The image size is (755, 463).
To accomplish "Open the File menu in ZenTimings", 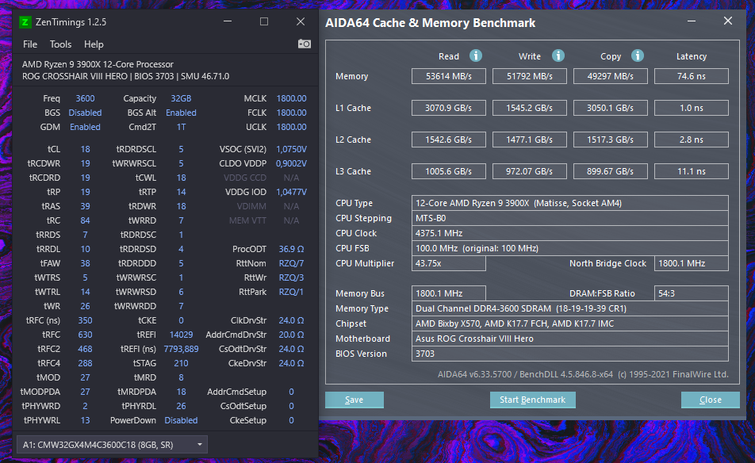I will point(30,44).
